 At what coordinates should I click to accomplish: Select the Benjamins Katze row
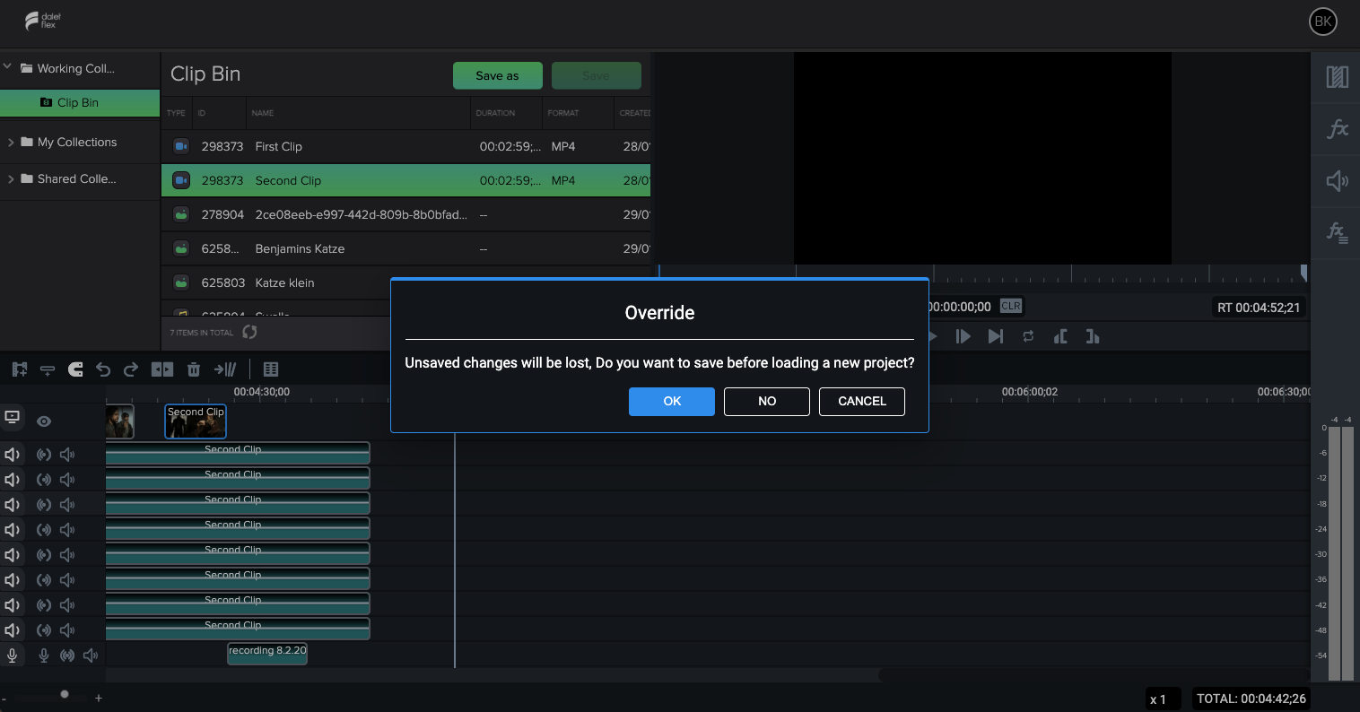pyautogui.click(x=405, y=248)
